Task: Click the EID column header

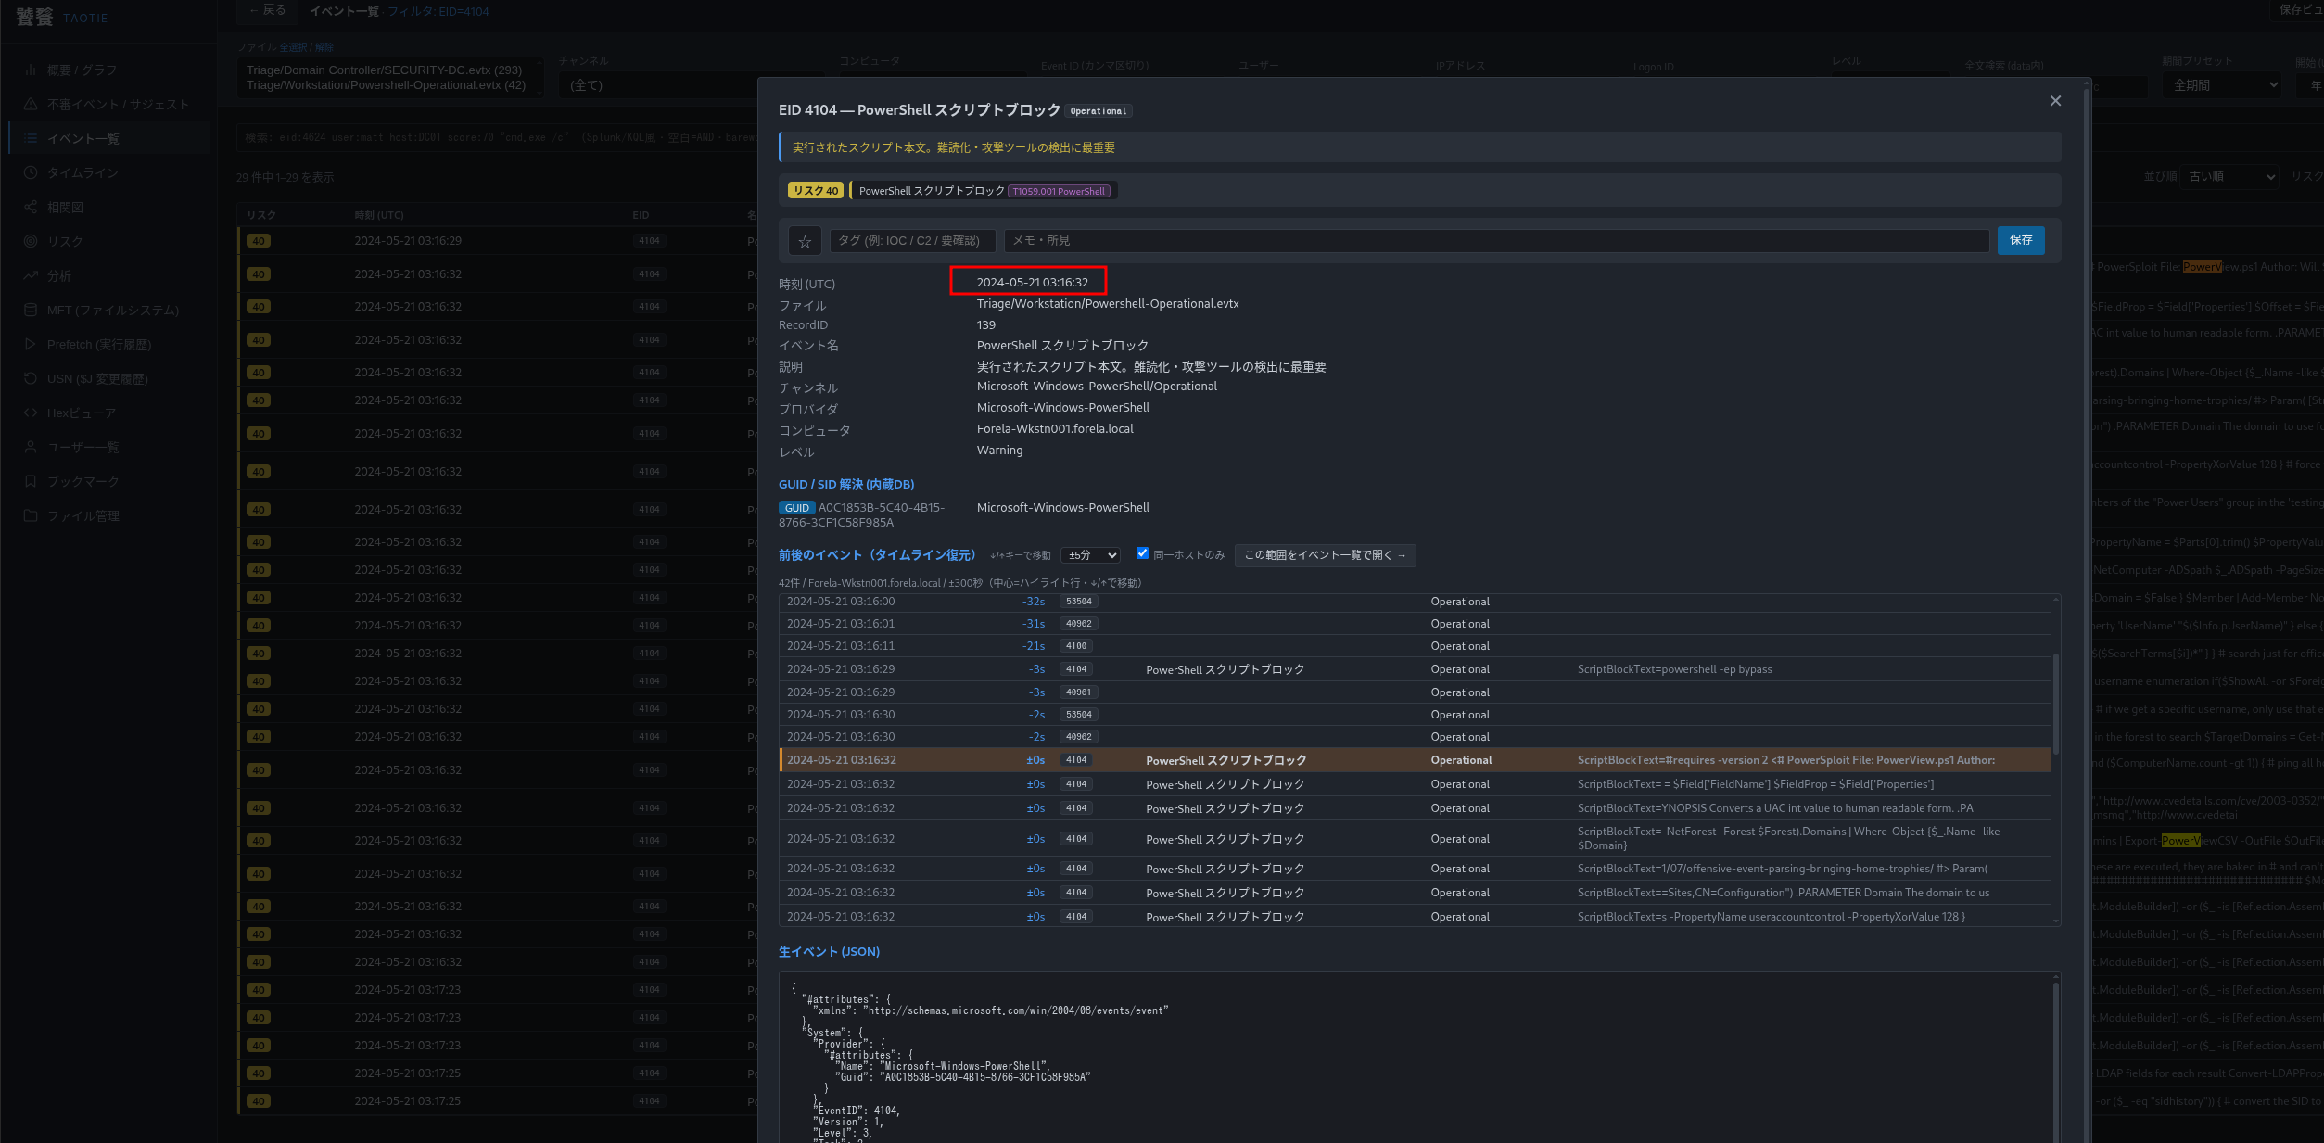Action: [x=641, y=215]
